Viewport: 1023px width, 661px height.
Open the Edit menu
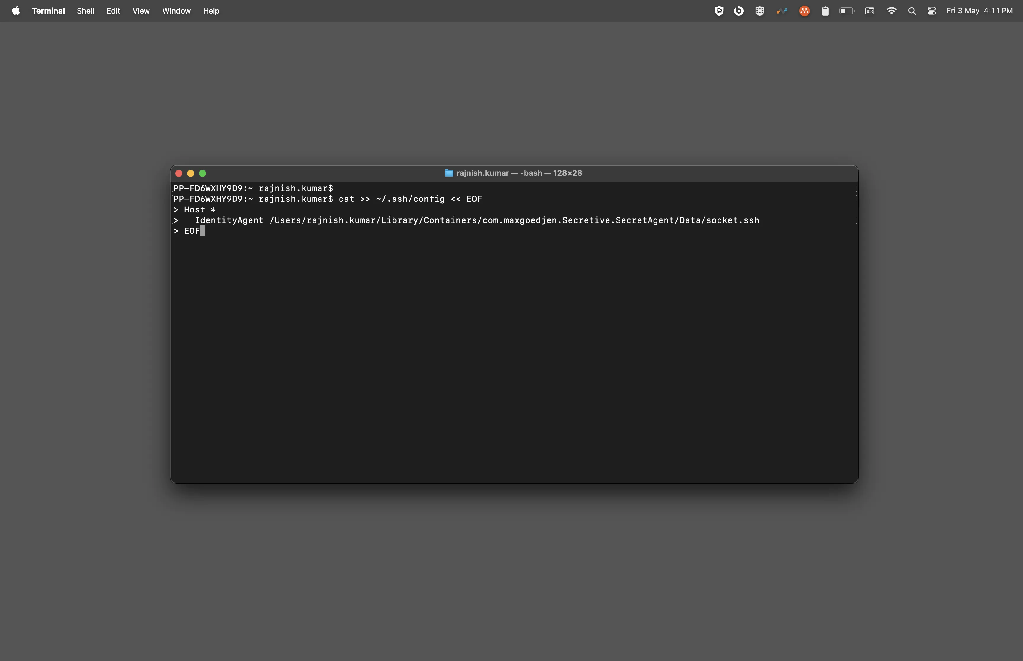[x=113, y=11]
